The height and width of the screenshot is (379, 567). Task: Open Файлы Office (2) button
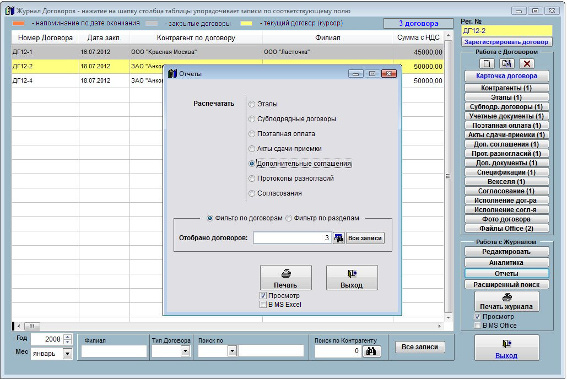coord(506,229)
